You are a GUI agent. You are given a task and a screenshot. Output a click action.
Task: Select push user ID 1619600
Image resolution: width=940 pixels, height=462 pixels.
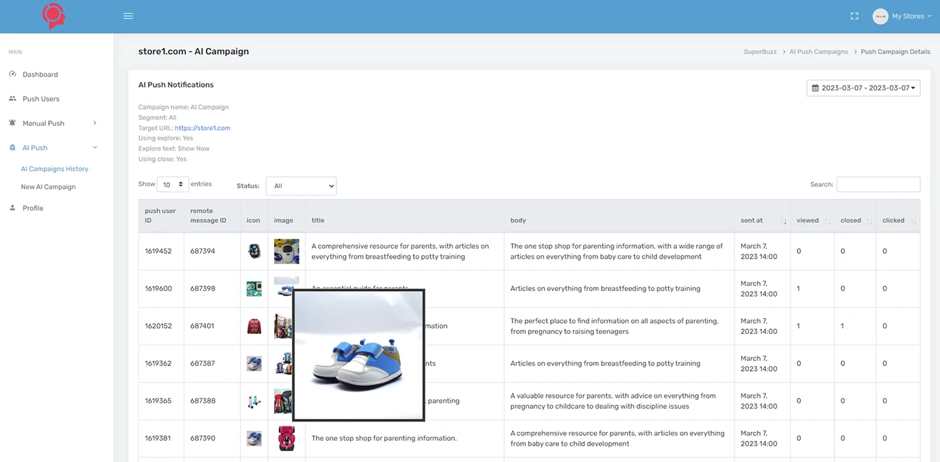point(158,289)
